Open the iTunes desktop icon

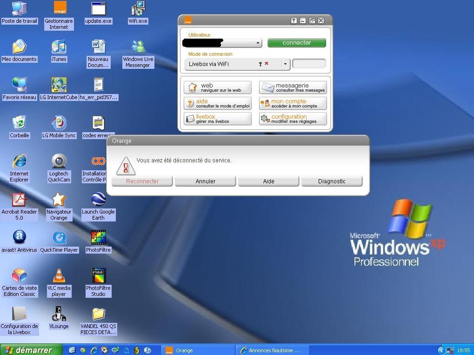(59, 47)
